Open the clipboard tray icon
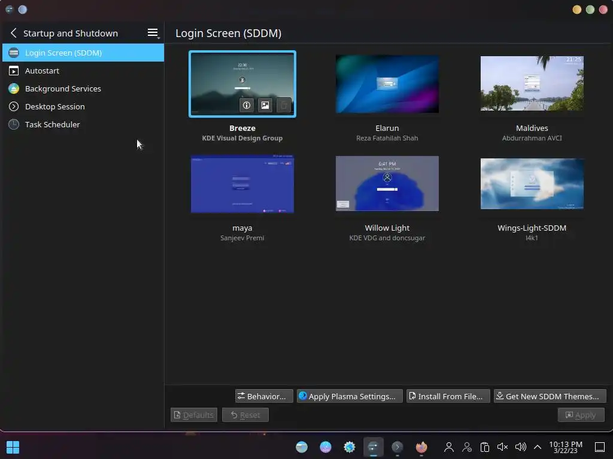Viewport: 613px width, 459px height. pos(485,447)
